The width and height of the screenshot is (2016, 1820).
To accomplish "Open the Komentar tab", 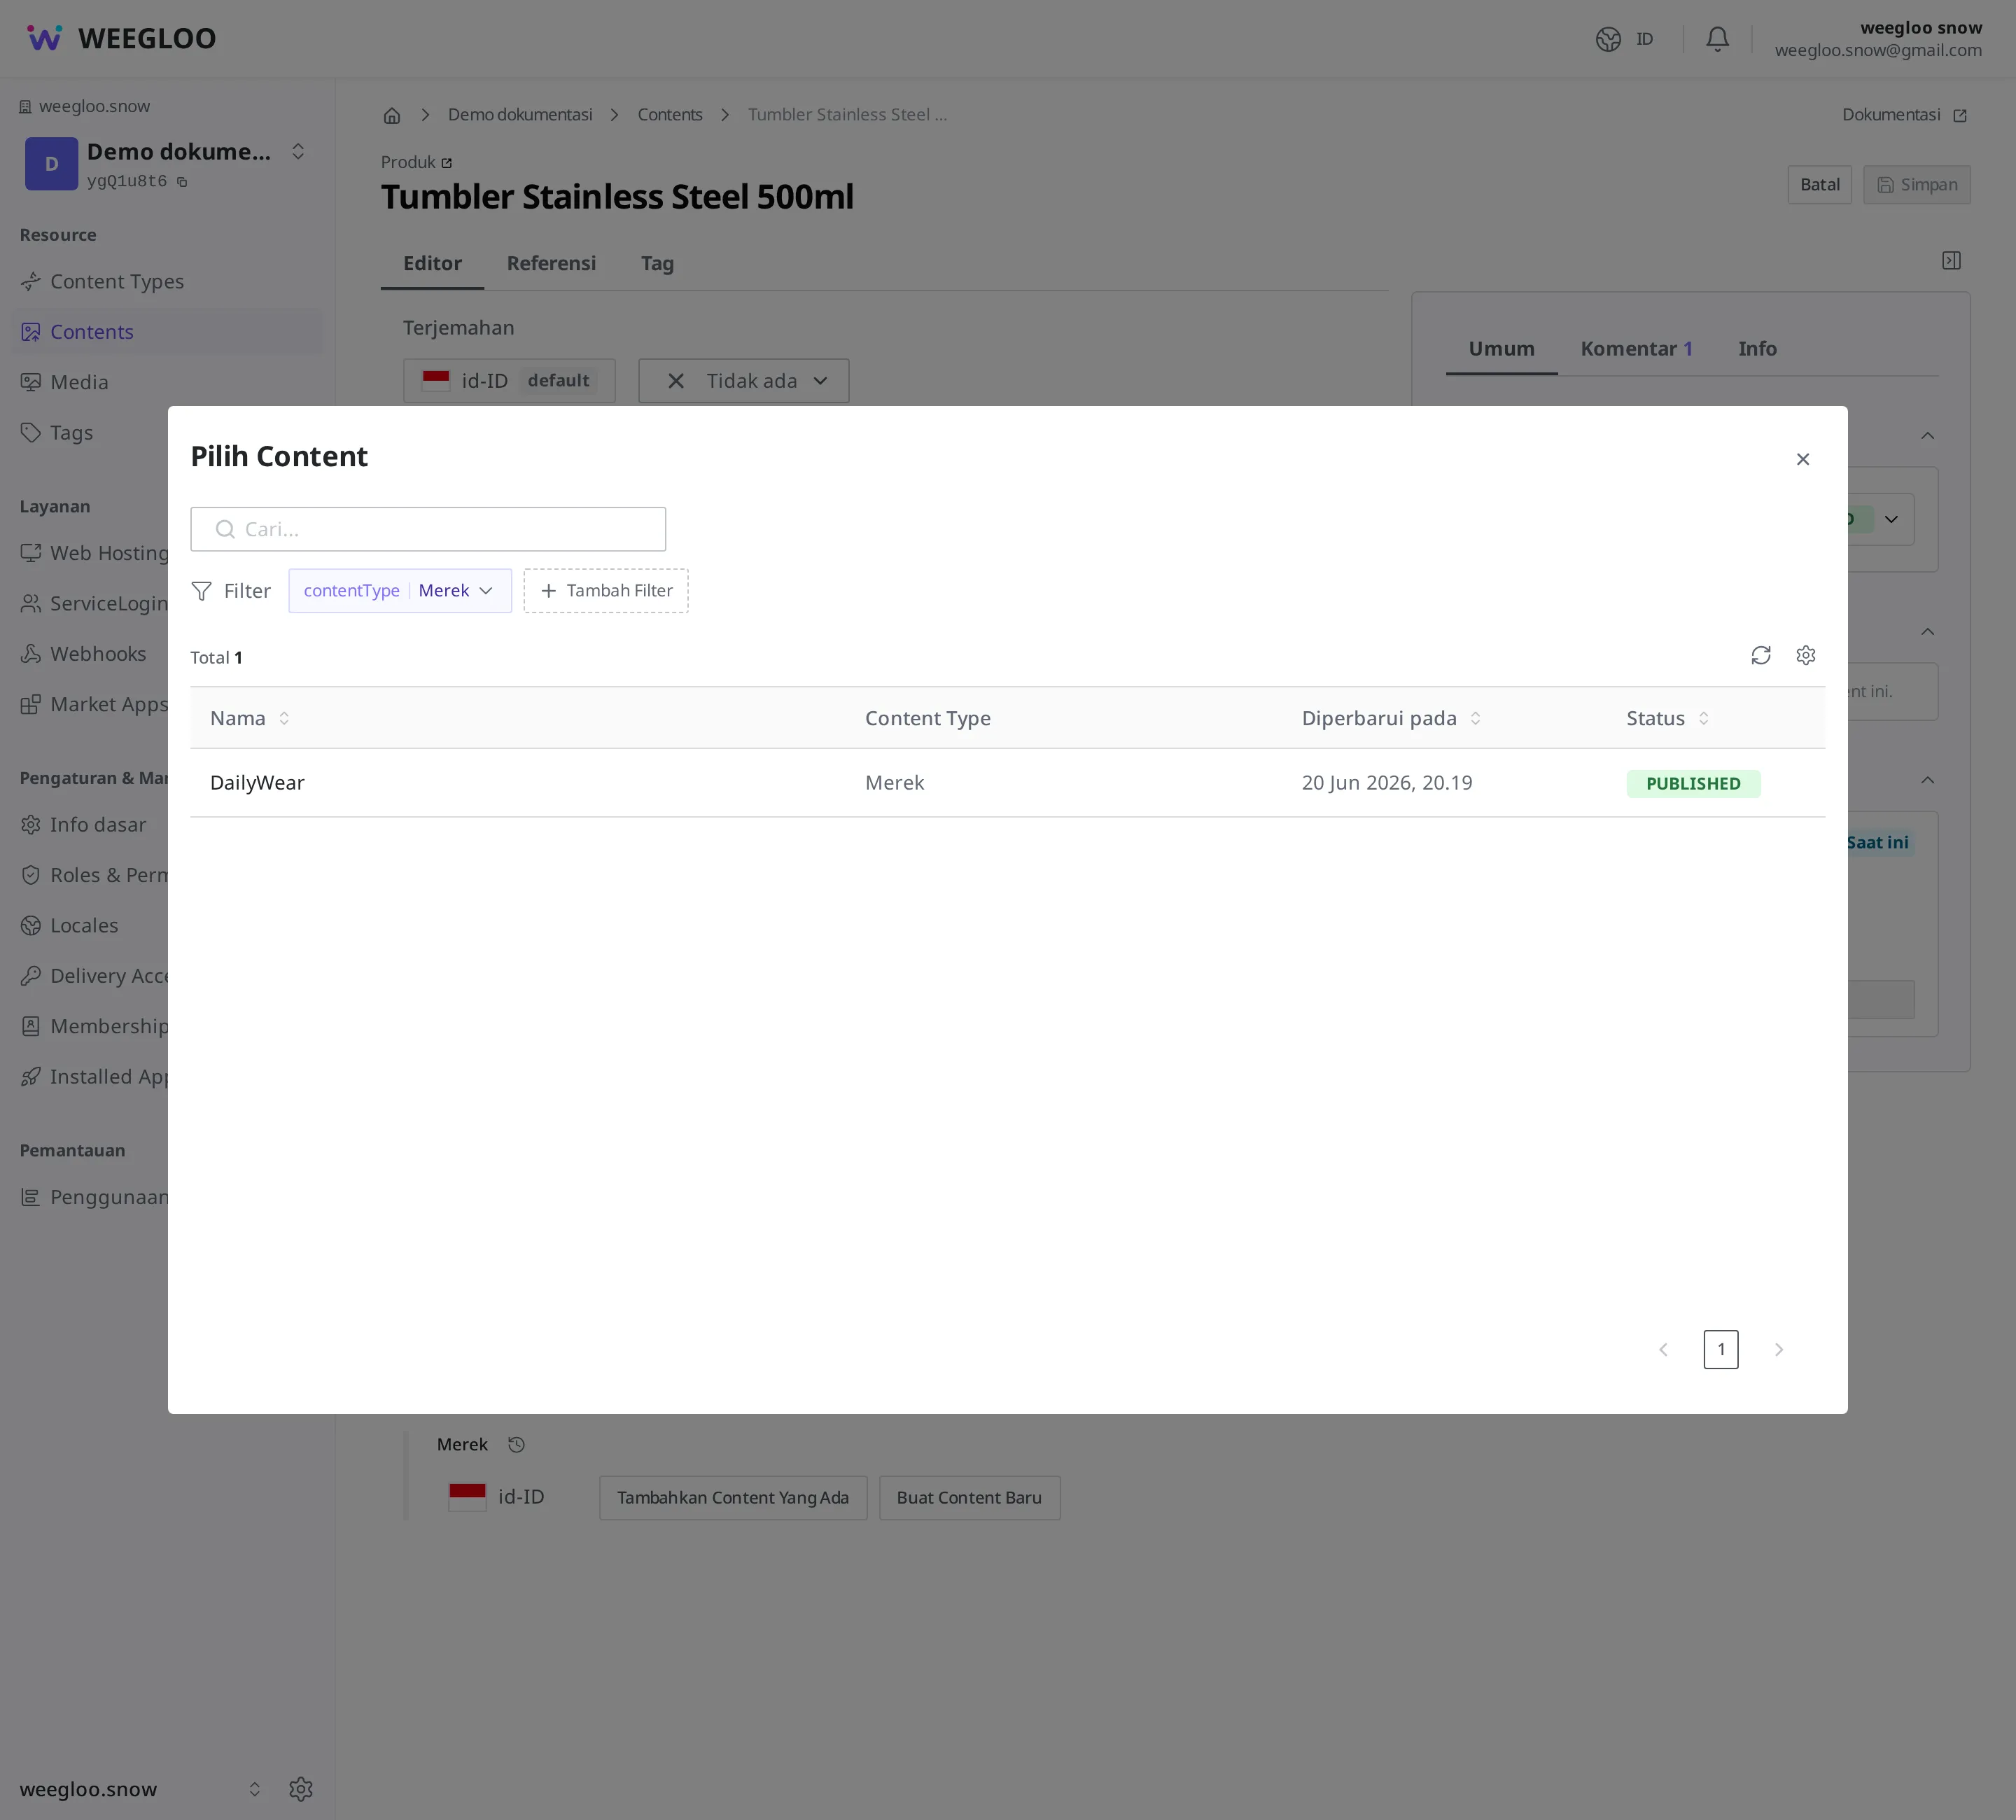I will click(x=1636, y=349).
